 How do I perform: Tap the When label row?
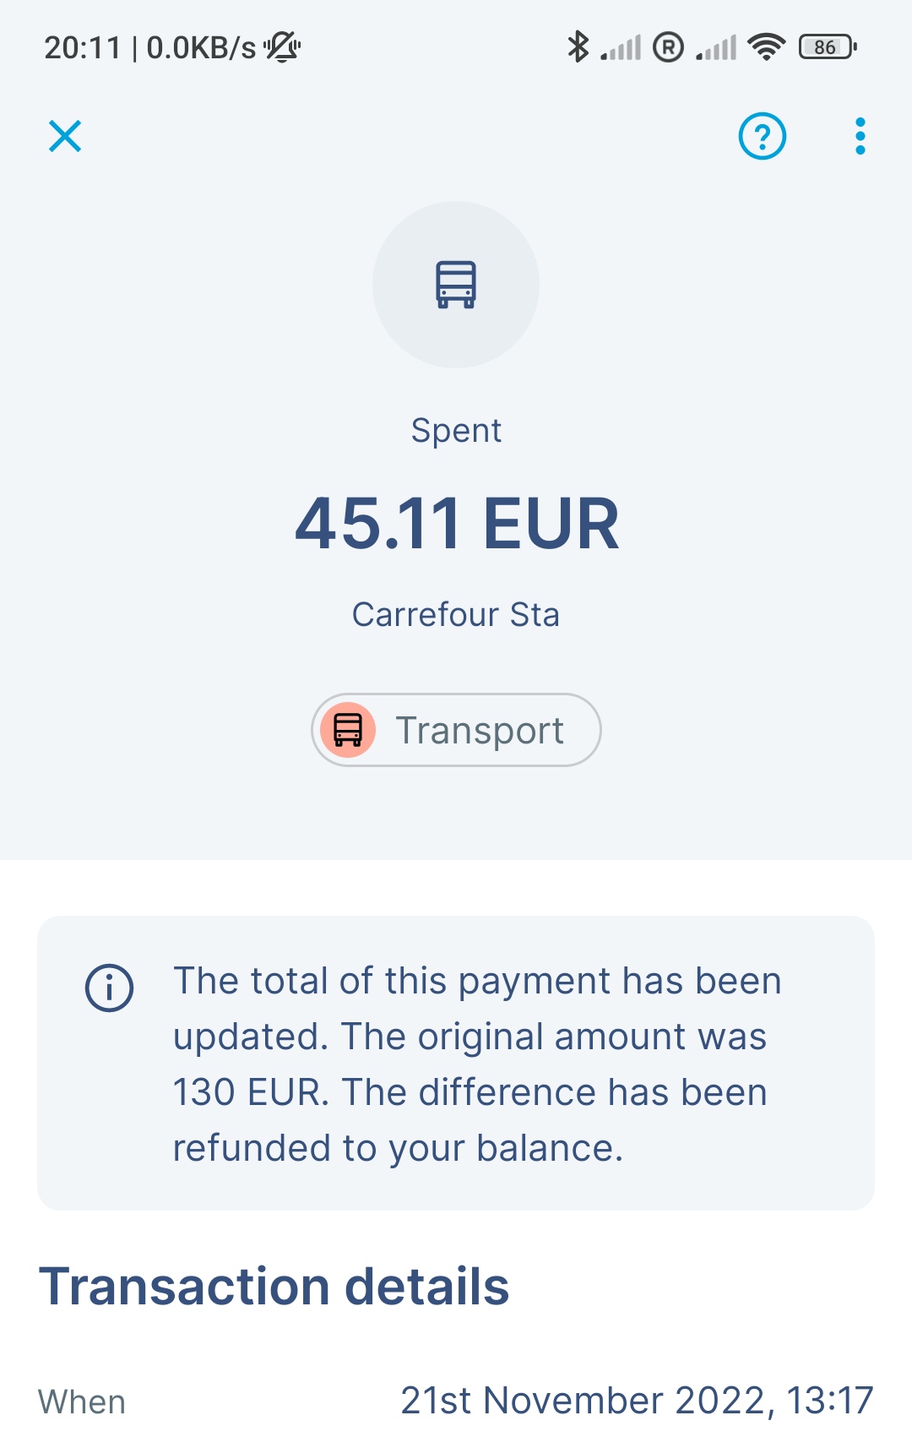point(456,1402)
